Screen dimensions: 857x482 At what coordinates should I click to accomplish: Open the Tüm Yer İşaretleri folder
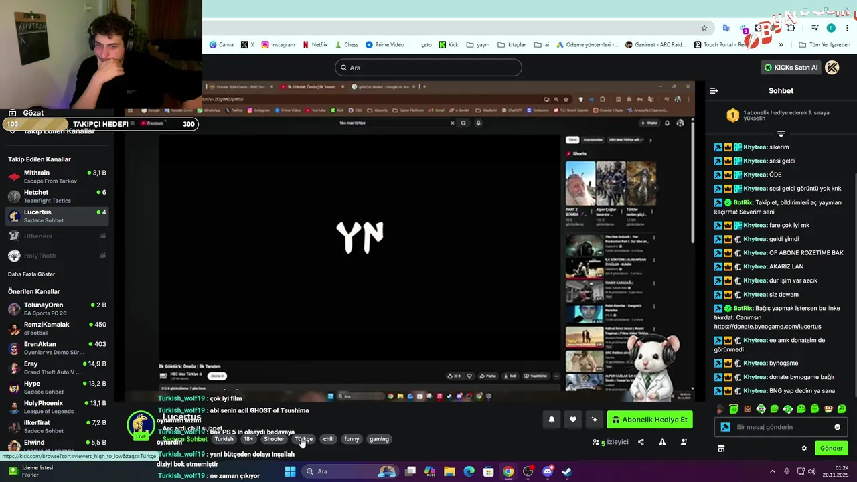(x=824, y=45)
